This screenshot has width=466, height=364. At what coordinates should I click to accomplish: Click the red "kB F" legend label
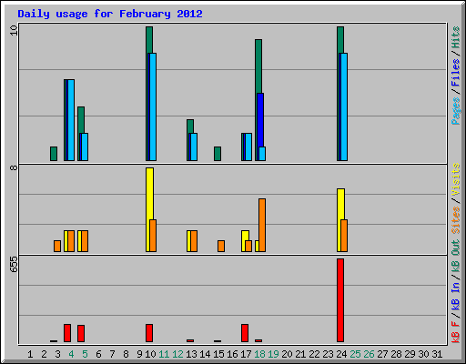[x=455, y=332]
